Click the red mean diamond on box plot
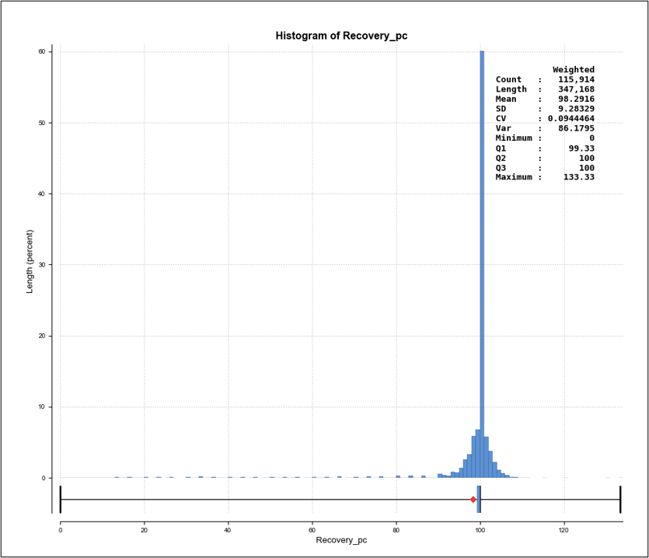Screen dimensions: 649x558 [473, 500]
